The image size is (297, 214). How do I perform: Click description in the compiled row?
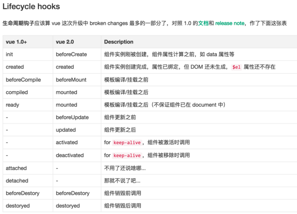point(126,92)
